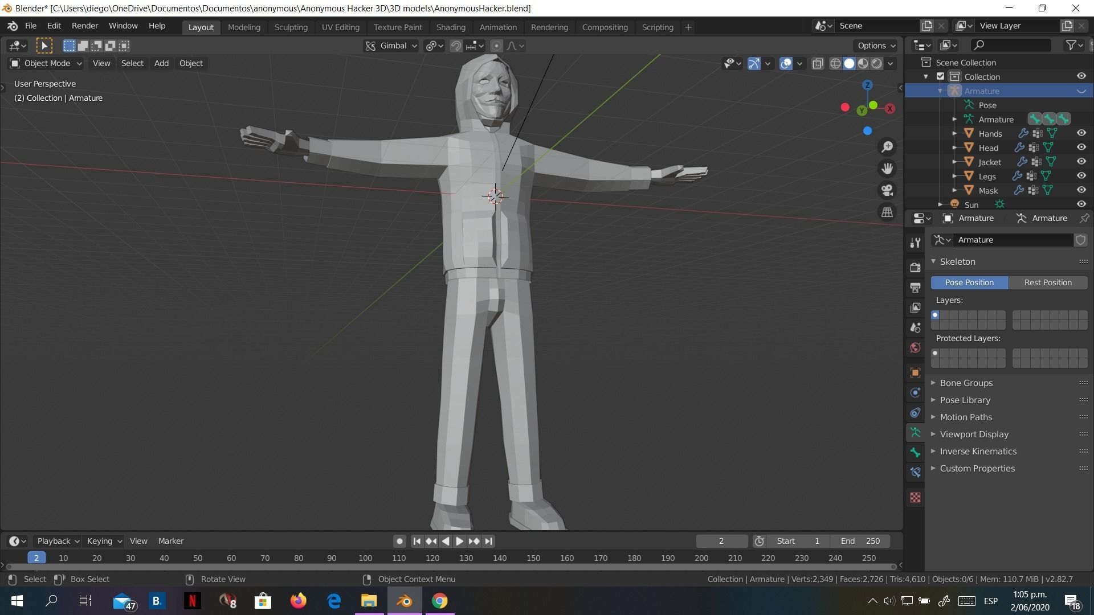Click the pan view hand icon
The width and height of the screenshot is (1094, 615).
tap(887, 169)
